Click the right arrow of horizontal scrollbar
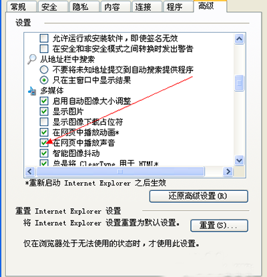Screen dimensions: 267x277 point(228,172)
